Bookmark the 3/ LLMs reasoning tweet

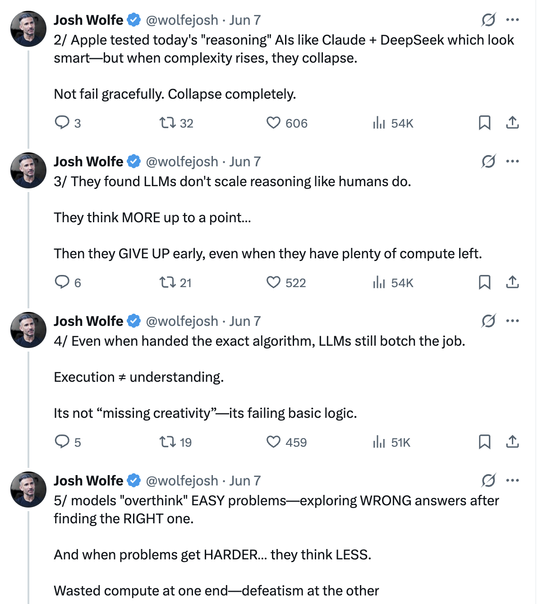(484, 282)
